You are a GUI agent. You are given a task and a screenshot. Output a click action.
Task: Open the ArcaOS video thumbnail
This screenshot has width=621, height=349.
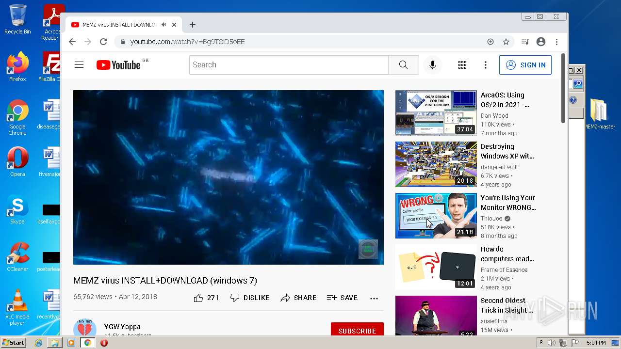coord(436,112)
